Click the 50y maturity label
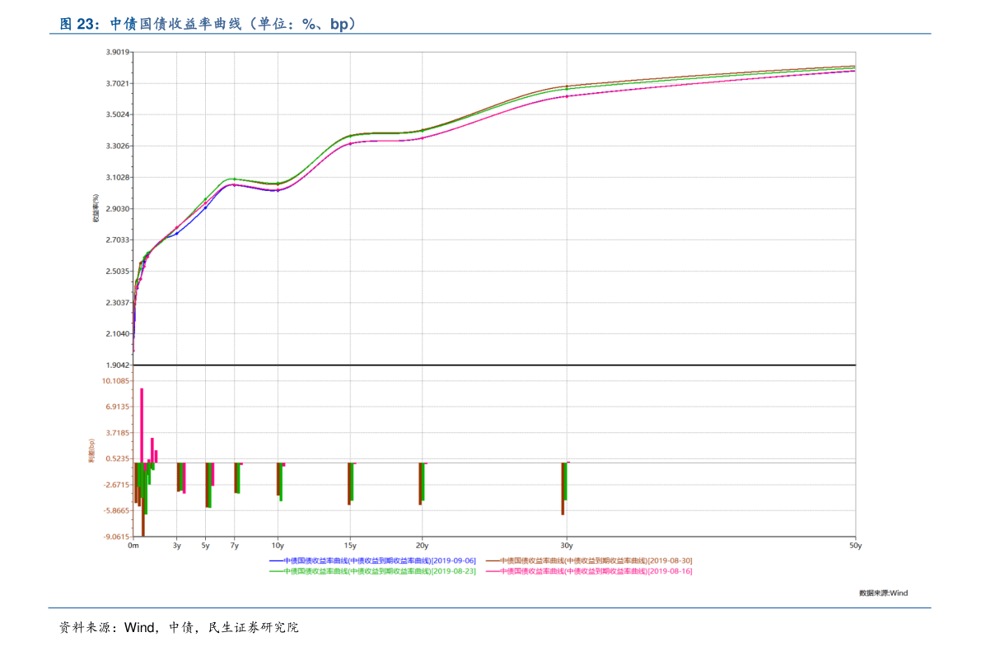The height and width of the screenshot is (651, 981). [855, 546]
